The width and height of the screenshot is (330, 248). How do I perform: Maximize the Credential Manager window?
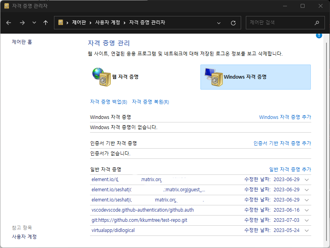(x=303, y=6)
